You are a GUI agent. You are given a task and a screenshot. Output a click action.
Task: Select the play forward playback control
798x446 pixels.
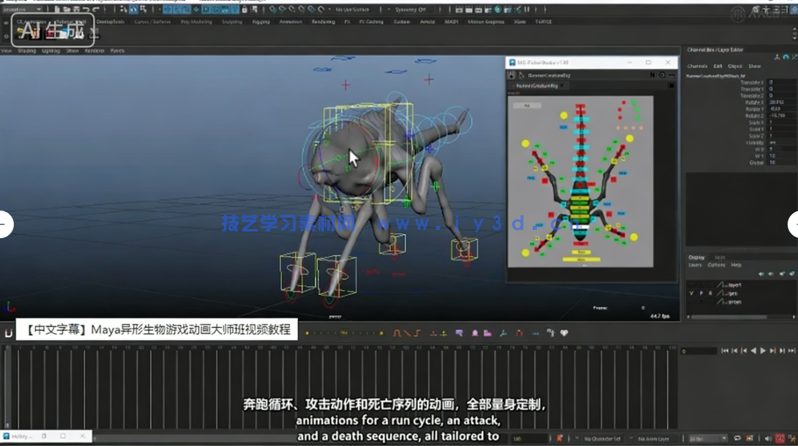click(x=763, y=351)
